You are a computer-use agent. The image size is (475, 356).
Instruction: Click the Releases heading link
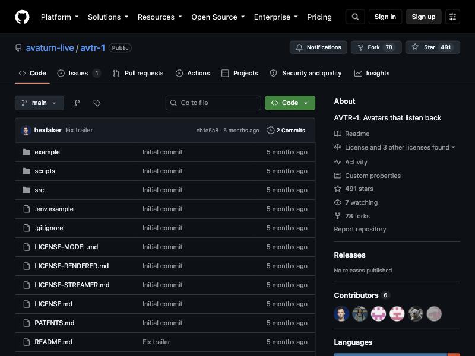350,255
